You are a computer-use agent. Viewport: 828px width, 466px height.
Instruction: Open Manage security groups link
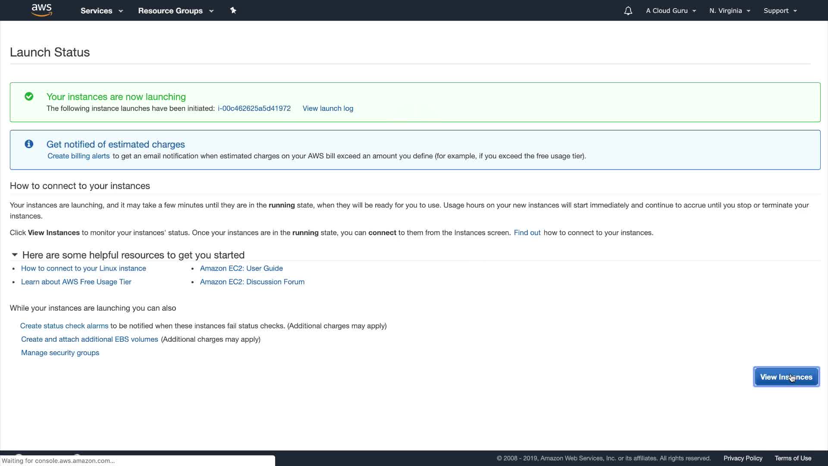click(x=60, y=353)
